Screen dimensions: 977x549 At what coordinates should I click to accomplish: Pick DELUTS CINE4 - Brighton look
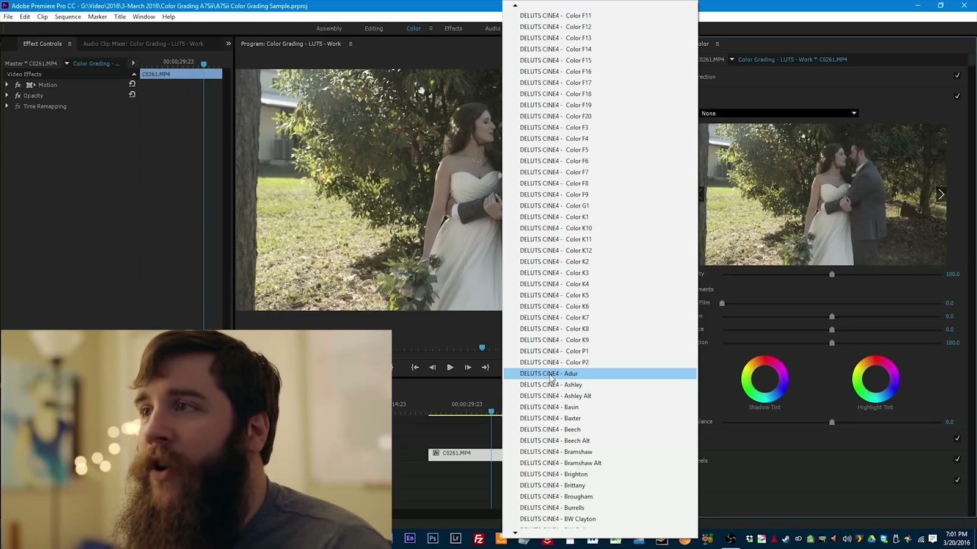point(600,475)
